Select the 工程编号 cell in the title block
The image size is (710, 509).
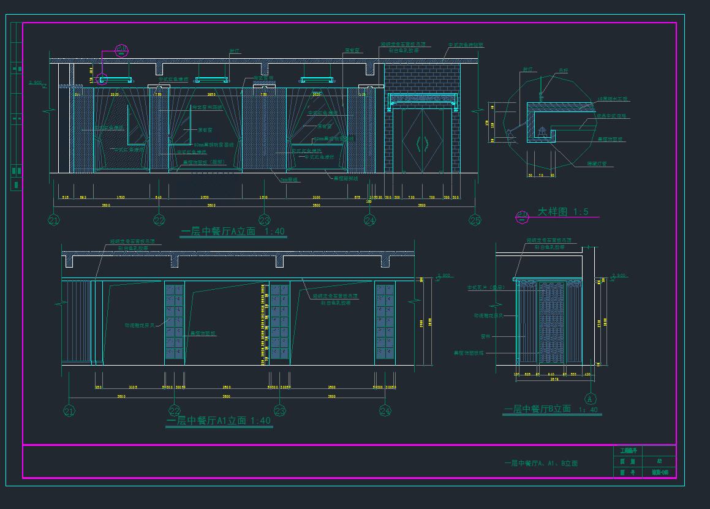tap(629, 450)
